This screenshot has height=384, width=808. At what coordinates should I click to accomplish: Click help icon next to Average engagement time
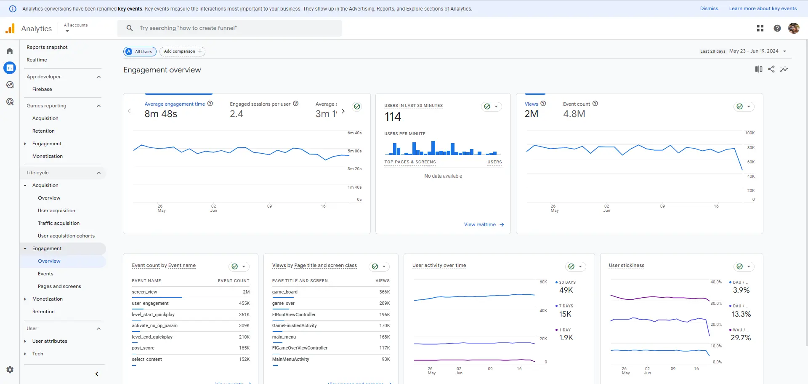click(x=210, y=104)
